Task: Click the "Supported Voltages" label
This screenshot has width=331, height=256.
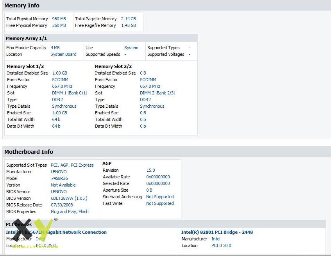Action: point(166,54)
